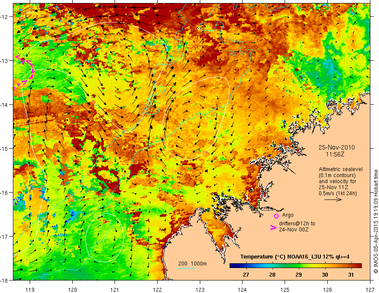
Task: Click the 'Argo' legend label
Action: point(288,215)
